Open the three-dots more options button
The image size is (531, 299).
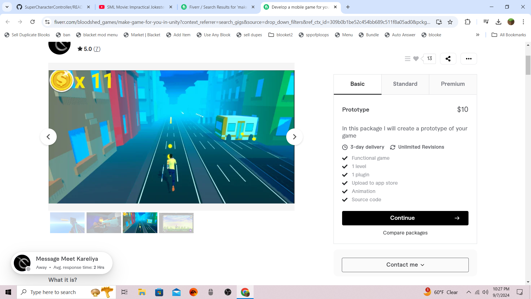click(468, 59)
